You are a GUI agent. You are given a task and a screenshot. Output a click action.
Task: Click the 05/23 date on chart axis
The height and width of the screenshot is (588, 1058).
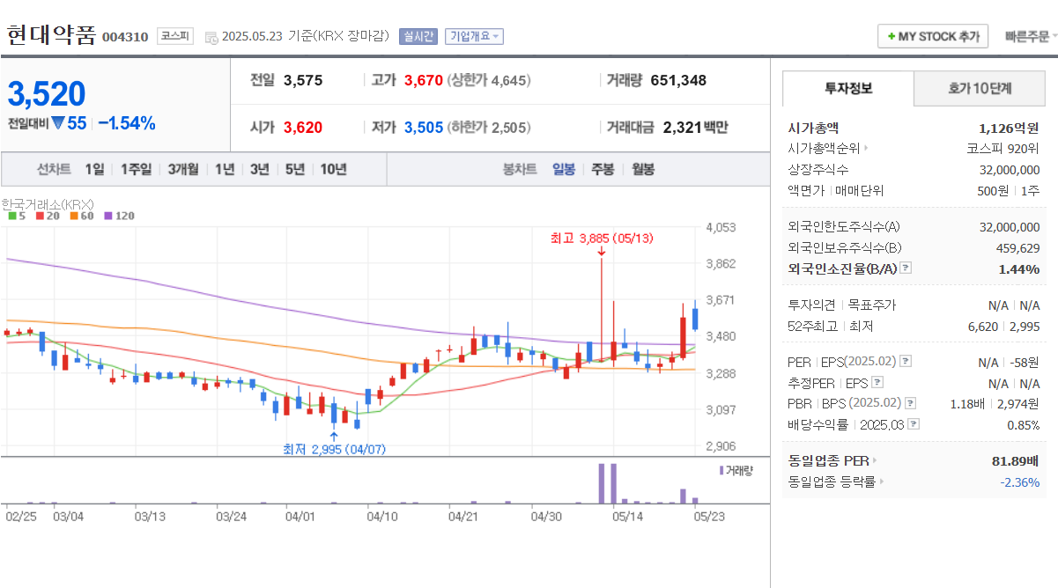pyautogui.click(x=708, y=517)
